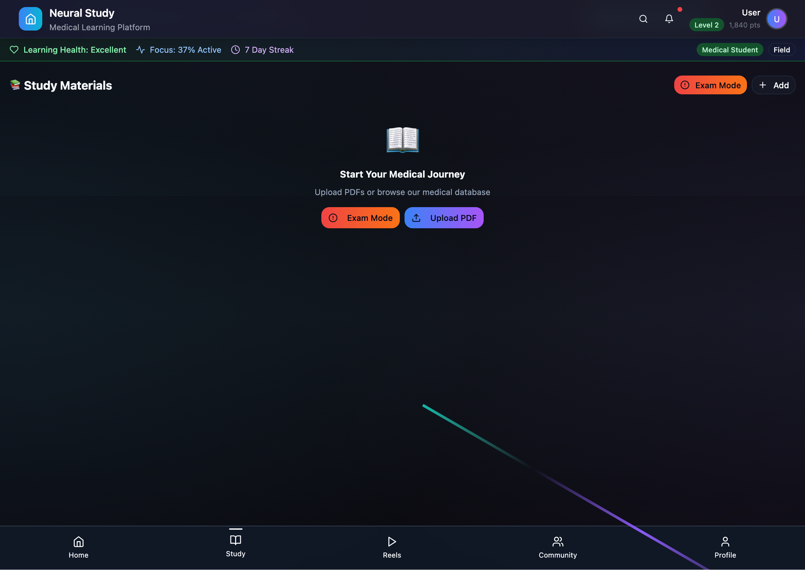Image resolution: width=805 pixels, height=570 pixels.
Task: Click the 7 Day Streak clock icon
Action: pos(235,50)
